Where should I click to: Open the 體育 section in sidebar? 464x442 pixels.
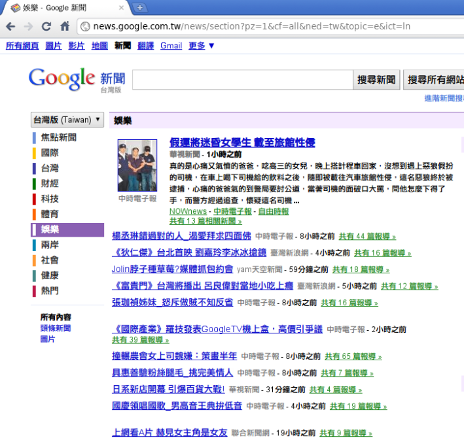(50, 214)
